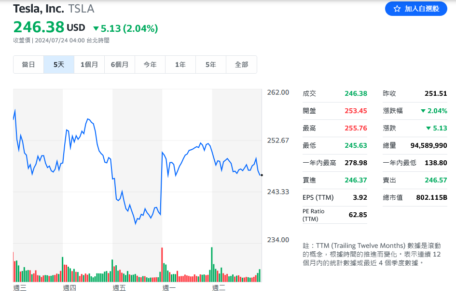Click the star icon in 加入自選股 button
The height and width of the screenshot is (297, 456).
tap(397, 9)
